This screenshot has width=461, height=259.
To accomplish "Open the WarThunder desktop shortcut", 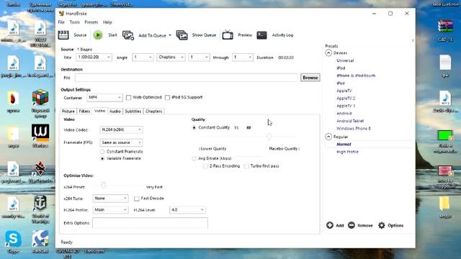I will pos(40,168).
